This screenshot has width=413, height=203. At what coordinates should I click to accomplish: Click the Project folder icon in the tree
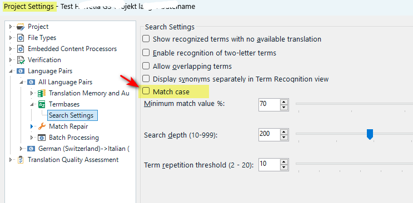pyautogui.click(x=21, y=27)
